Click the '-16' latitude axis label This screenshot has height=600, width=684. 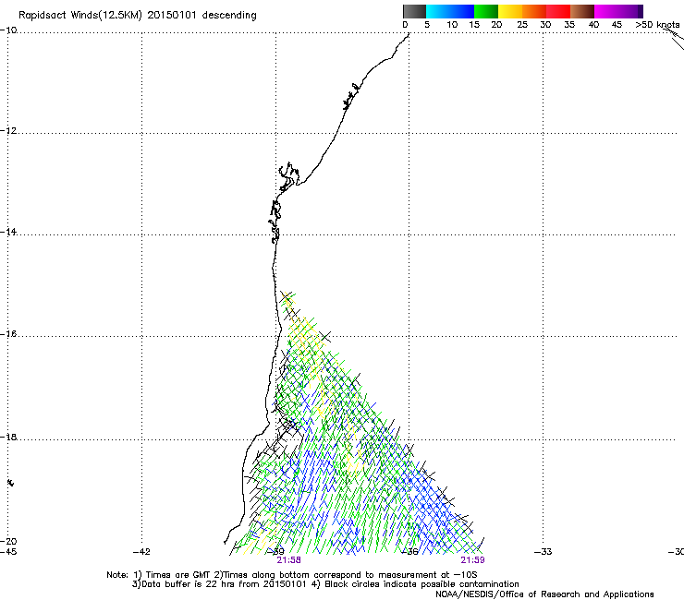coord(8,334)
